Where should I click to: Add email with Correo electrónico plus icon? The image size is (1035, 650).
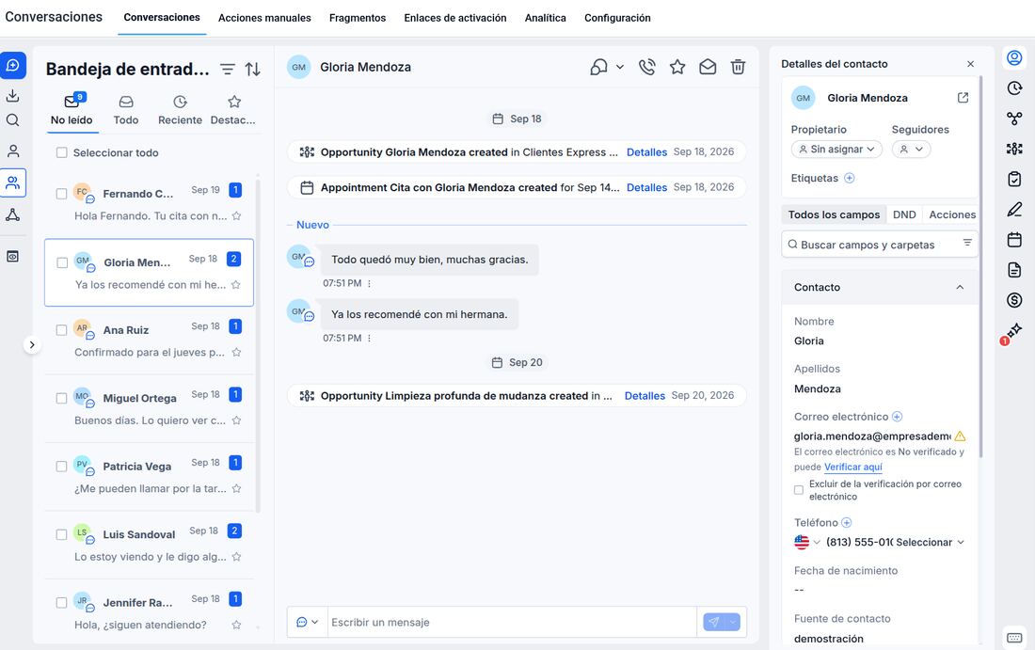click(897, 417)
